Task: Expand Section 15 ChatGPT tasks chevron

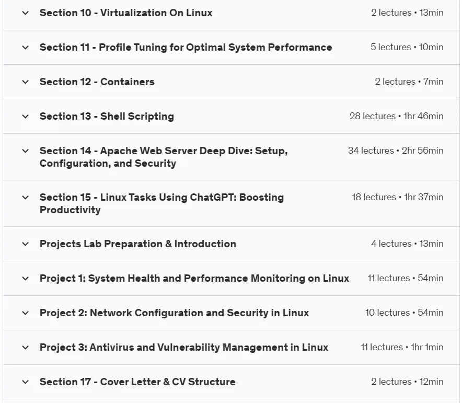Action: tap(26, 198)
